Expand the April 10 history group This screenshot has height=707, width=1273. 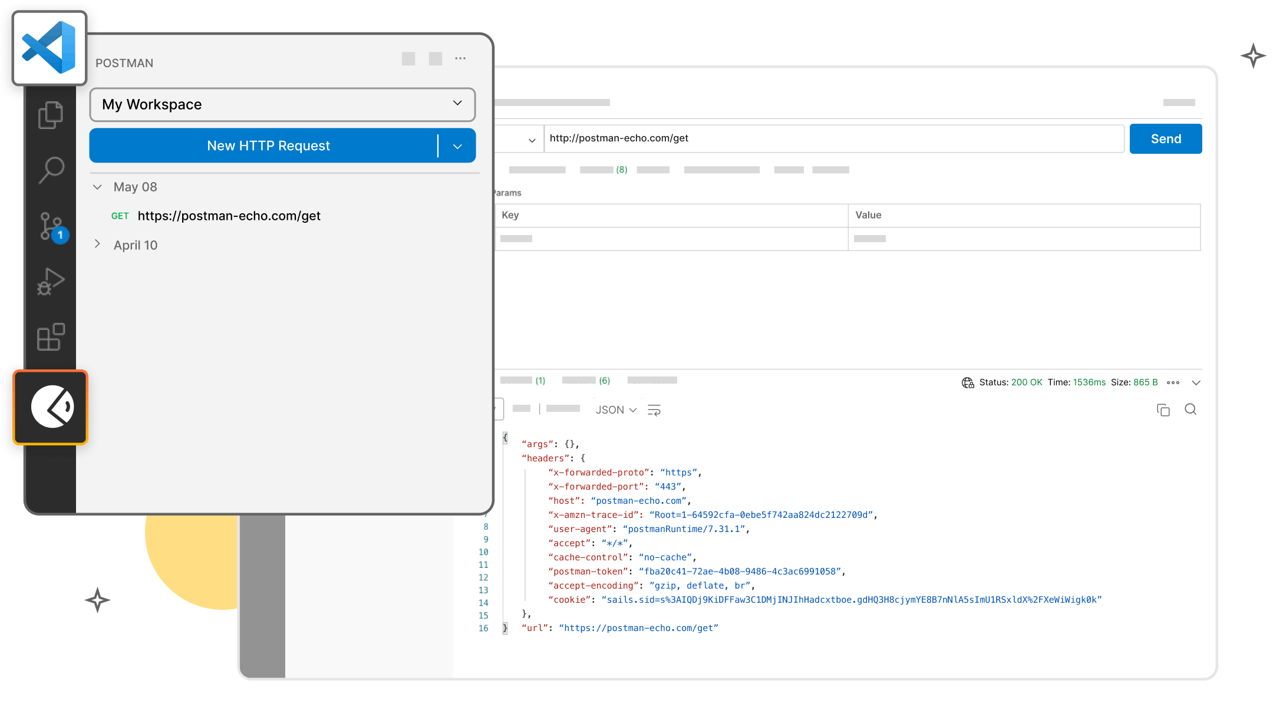click(x=97, y=244)
